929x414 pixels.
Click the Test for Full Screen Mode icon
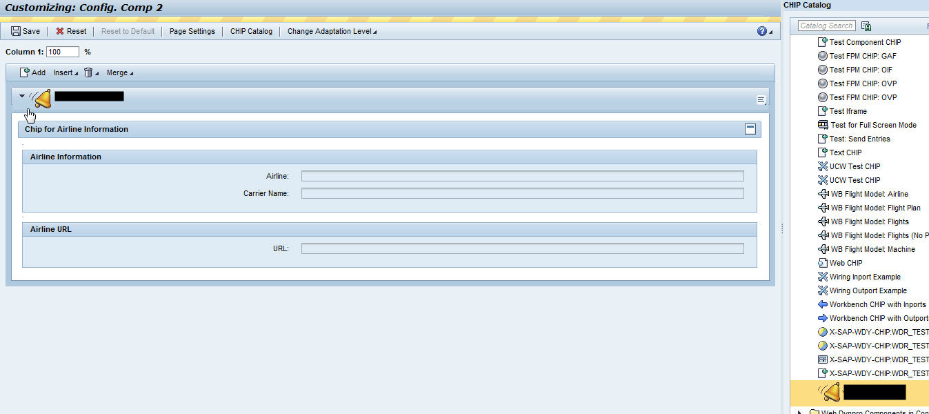[x=822, y=125]
